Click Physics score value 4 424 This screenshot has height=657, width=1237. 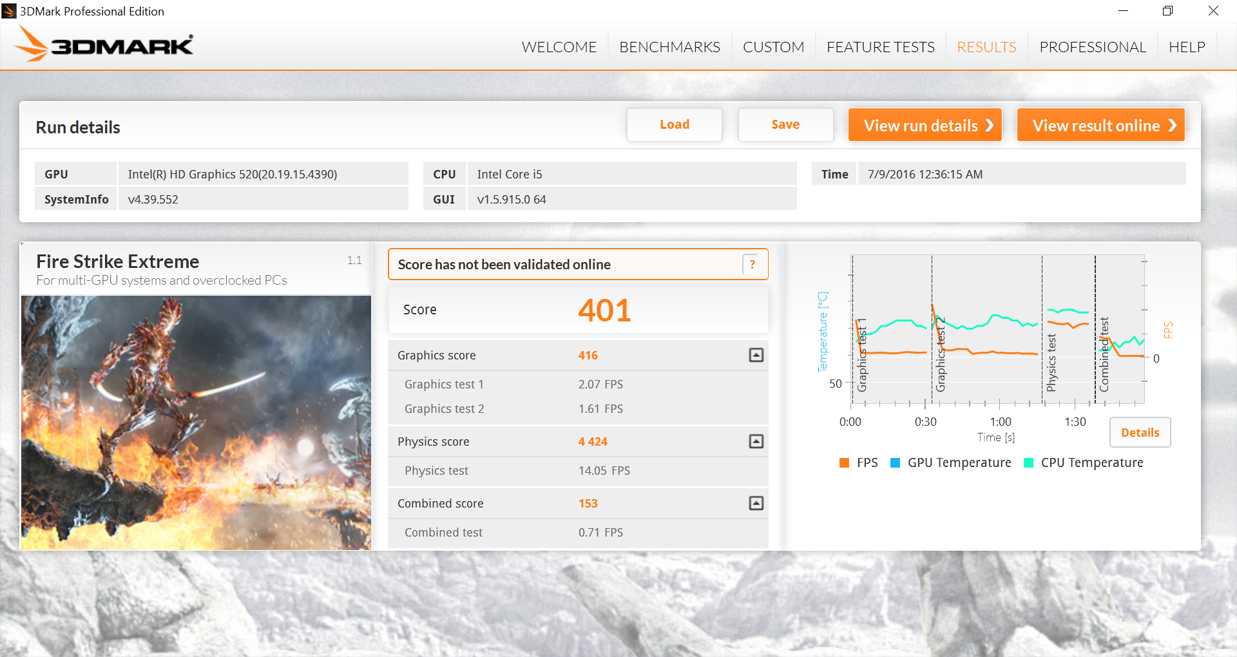593,441
